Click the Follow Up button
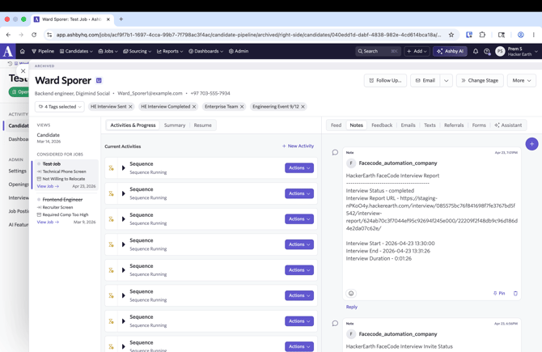 pyautogui.click(x=385, y=81)
